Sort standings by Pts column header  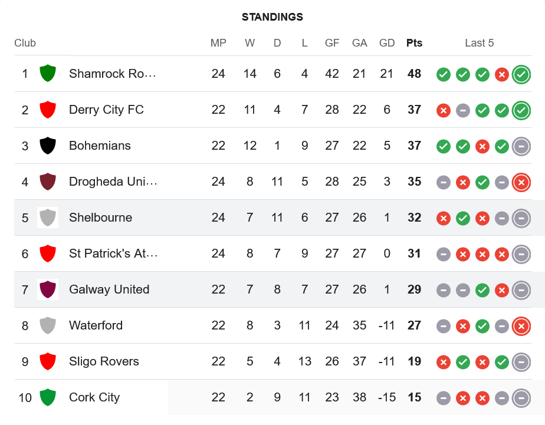click(x=414, y=43)
